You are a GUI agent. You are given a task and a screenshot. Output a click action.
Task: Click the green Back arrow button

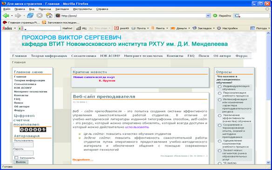click(x=6, y=16)
